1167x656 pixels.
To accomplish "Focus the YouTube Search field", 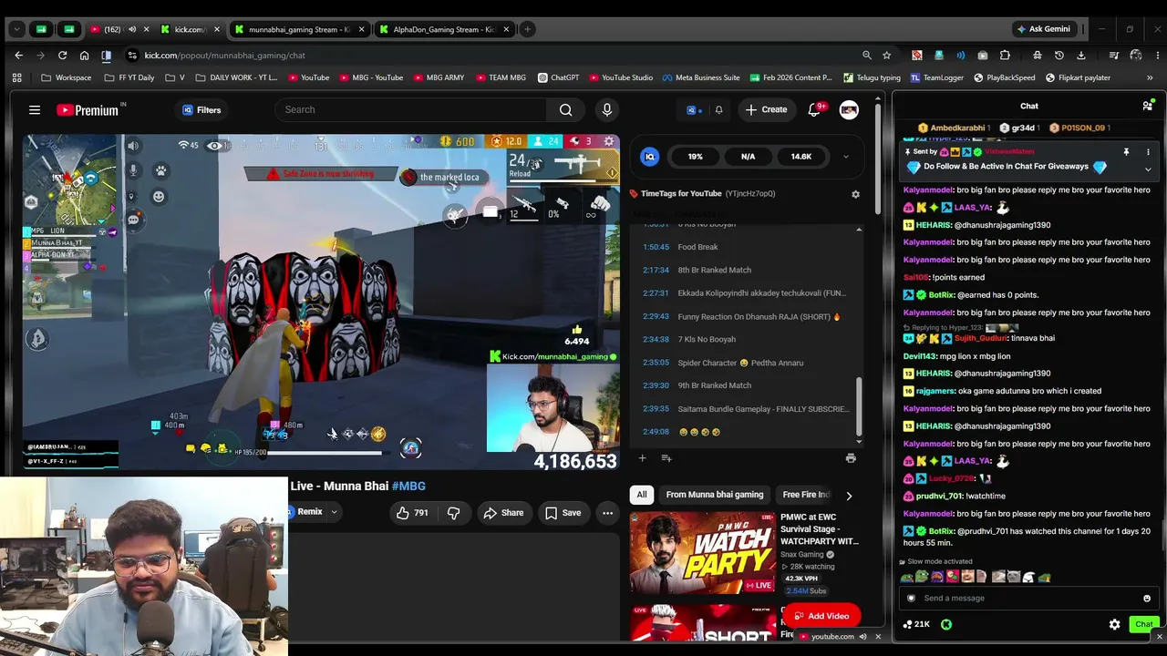I will [410, 110].
